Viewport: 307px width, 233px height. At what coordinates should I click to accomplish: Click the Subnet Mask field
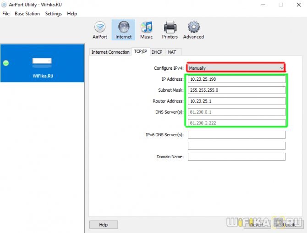[x=236, y=90]
